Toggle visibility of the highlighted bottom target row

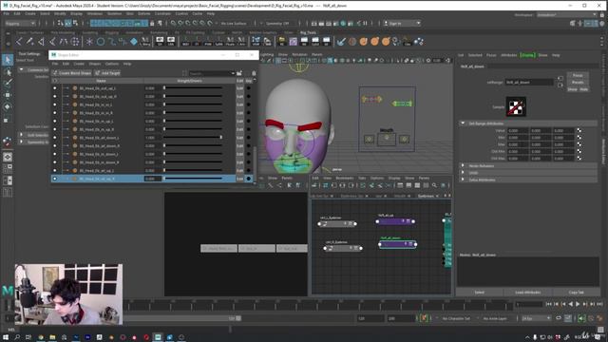(55, 179)
